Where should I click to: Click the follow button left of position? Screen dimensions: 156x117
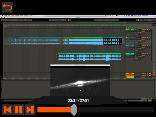click(x=50, y=20)
